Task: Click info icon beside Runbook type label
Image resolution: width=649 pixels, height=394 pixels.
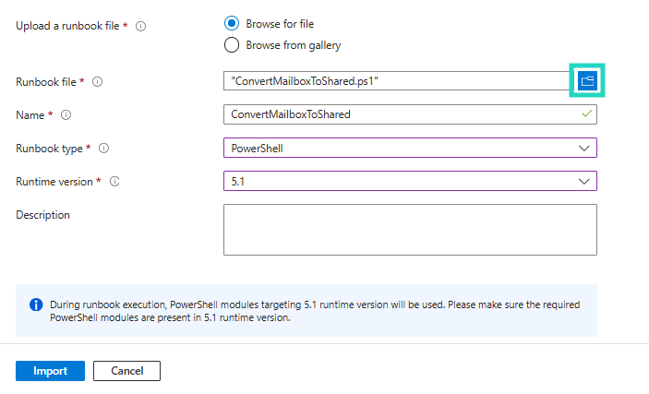Action: pos(103,148)
